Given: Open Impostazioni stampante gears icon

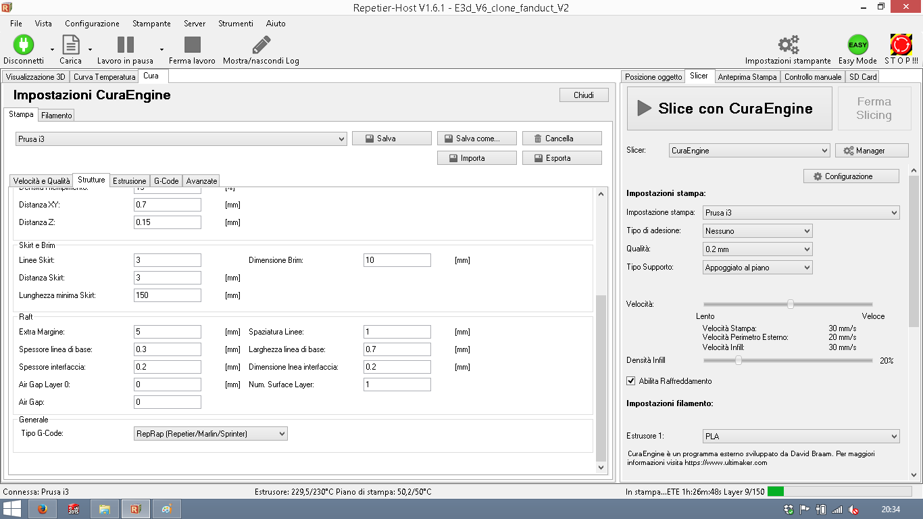Looking at the screenshot, I should (x=788, y=45).
